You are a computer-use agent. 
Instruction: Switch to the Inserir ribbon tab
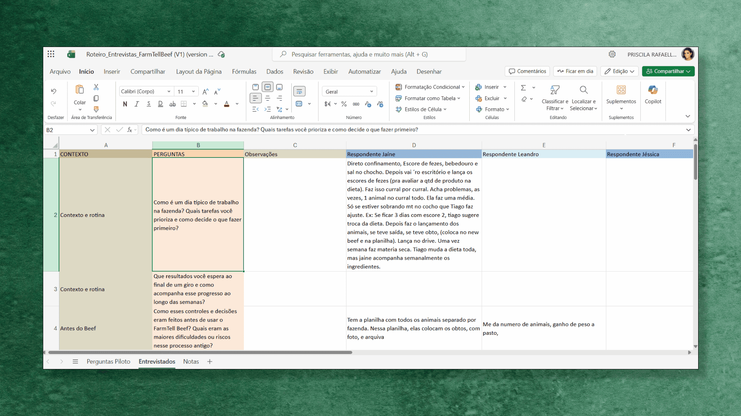tap(112, 72)
